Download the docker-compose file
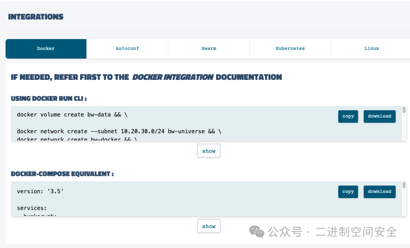The height and width of the screenshot is (248, 410). click(379, 192)
